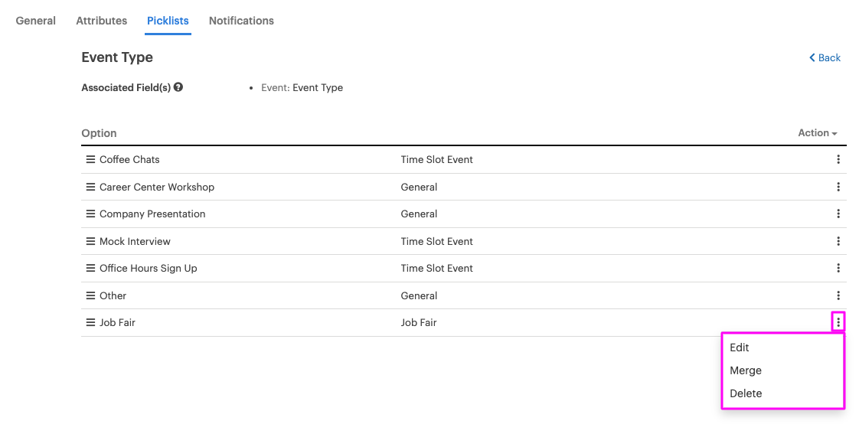Open kebab menu for Career Center Workshop

click(838, 187)
